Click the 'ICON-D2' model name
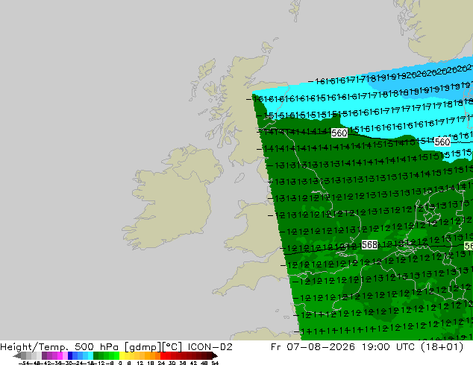 pos(210,347)
